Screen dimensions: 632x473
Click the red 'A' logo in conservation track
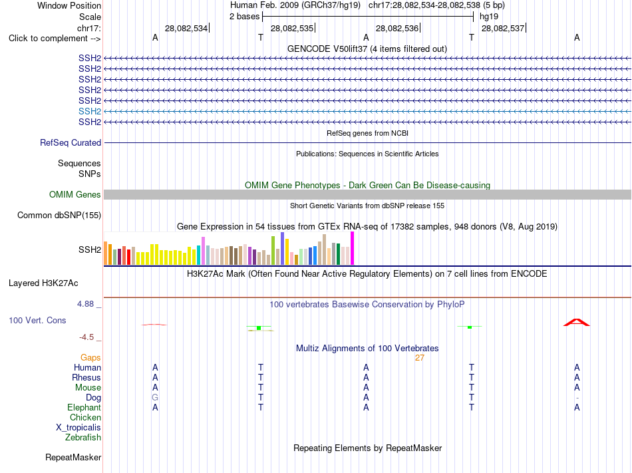(577, 322)
